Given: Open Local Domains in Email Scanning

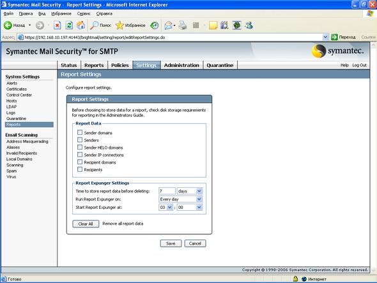Looking at the screenshot, I should [19, 159].
